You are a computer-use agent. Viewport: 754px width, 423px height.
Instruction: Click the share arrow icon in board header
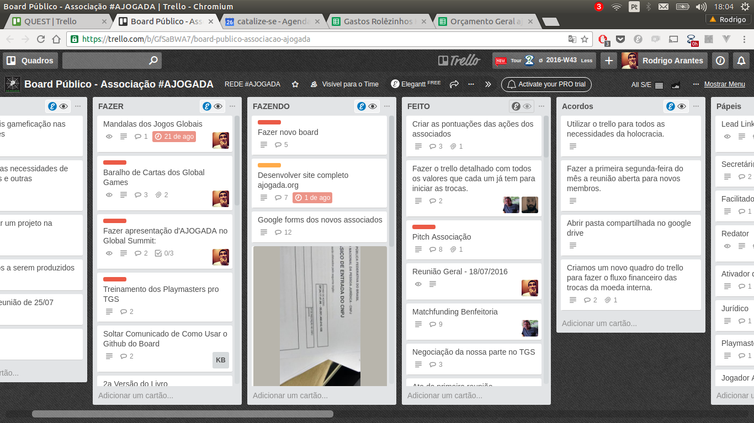(x=454, y=84)
